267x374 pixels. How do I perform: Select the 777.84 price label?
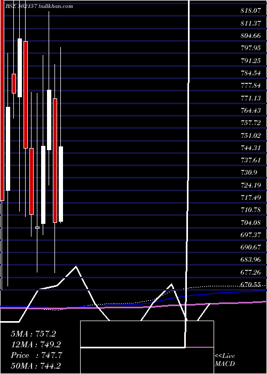[x=250, y=85]
